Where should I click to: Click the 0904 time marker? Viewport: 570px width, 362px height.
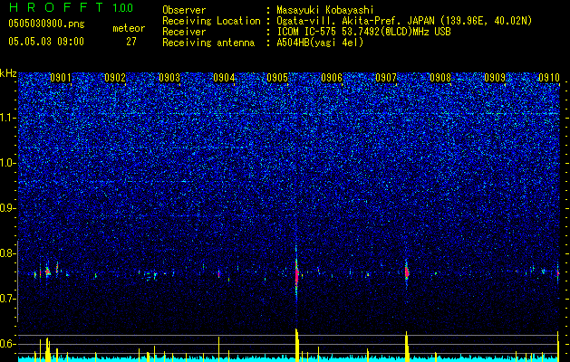point(224,78)
